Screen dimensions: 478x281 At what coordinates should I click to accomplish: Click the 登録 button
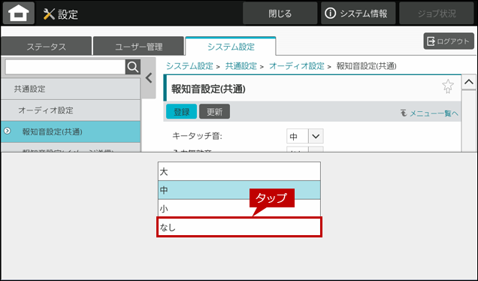click(181, 111)
